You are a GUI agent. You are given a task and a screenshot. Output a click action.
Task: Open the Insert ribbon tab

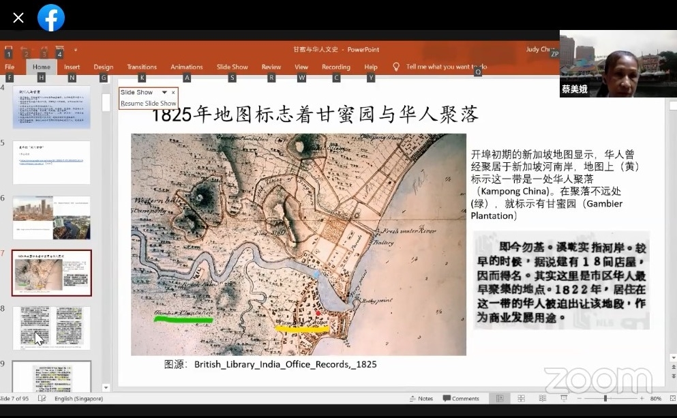click(72, 67)
